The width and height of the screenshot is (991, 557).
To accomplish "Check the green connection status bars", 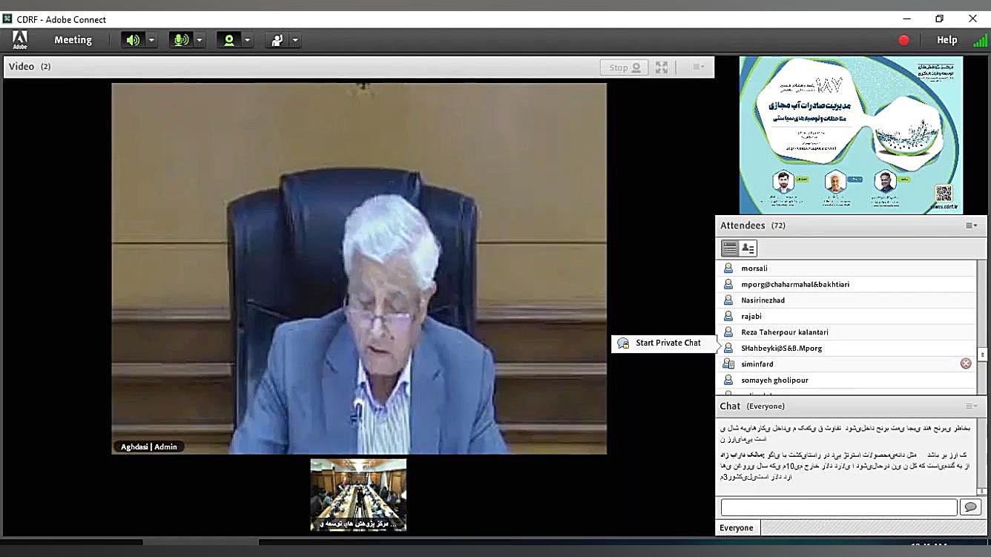I will coord(980,40).
